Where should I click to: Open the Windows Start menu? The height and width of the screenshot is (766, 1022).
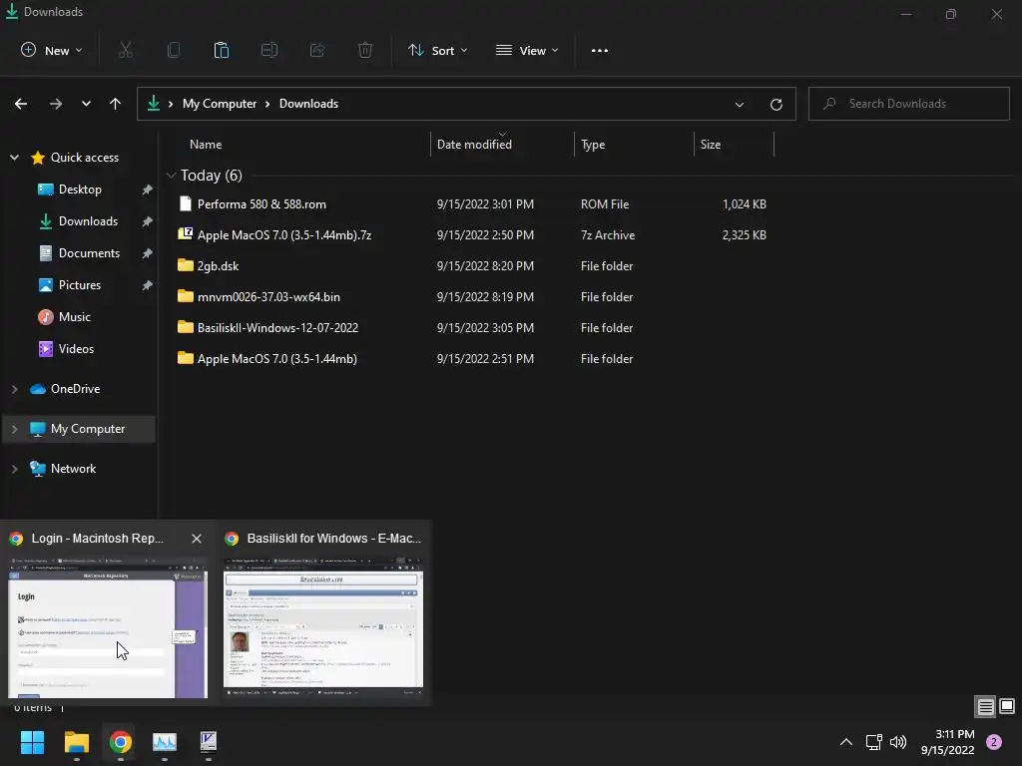click(x=32, y=742)
